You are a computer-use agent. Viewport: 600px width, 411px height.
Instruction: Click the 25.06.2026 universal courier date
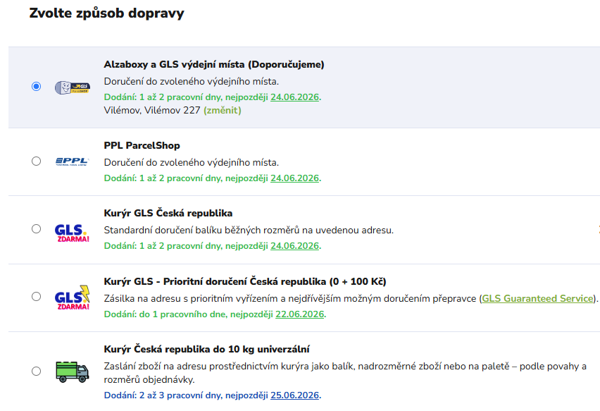click(294, 395)
